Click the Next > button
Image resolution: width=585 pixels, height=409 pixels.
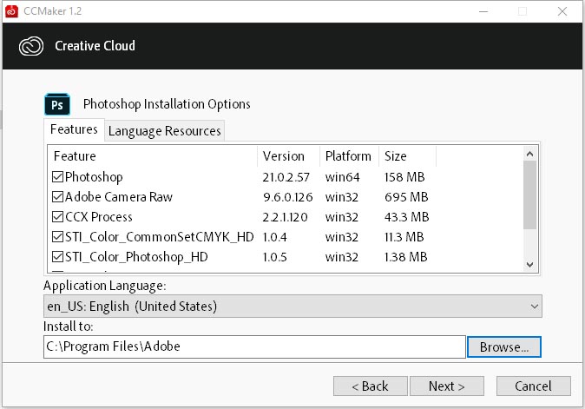447,386
